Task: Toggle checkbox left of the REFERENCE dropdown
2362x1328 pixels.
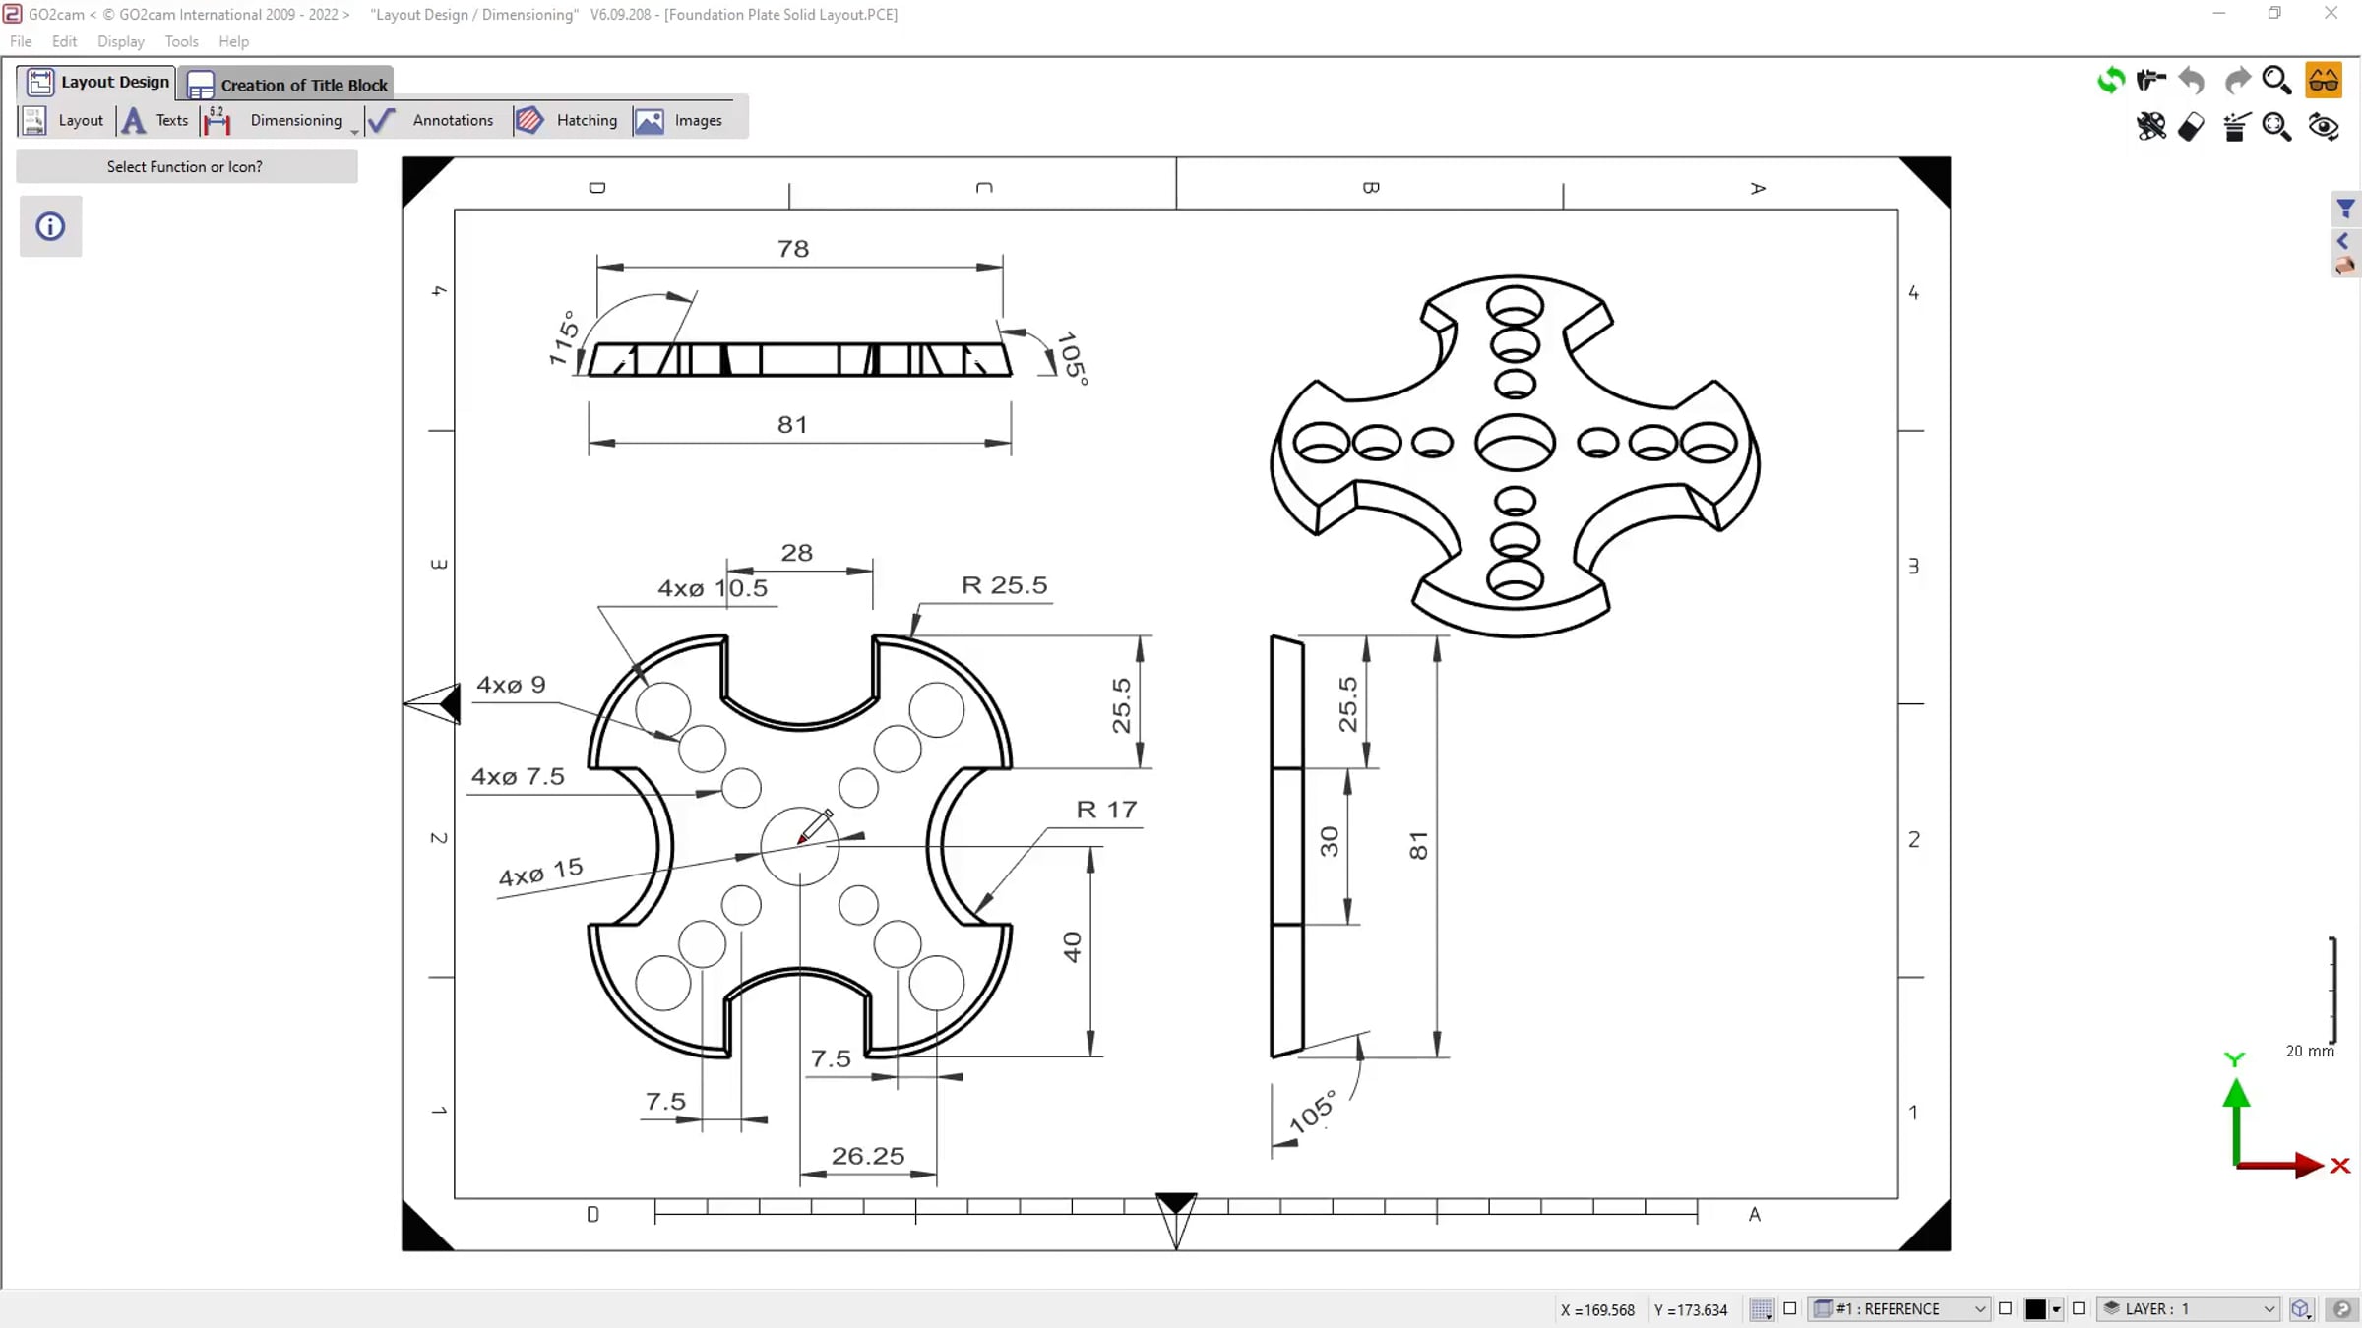Action: coord(1790,1308)
